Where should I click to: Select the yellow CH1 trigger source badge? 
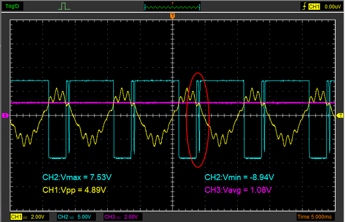[314, 6]
